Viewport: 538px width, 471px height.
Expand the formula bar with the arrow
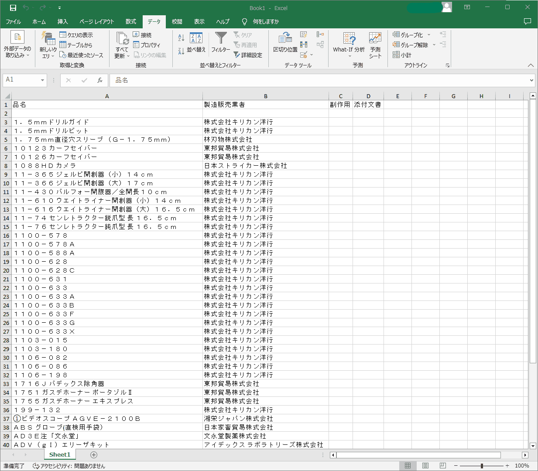531,80
